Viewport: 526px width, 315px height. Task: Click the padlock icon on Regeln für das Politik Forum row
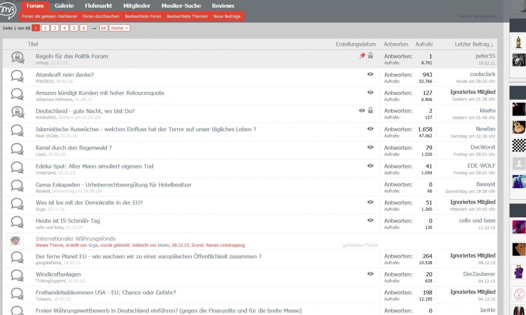pyautogui.click(x=370, y=55)
